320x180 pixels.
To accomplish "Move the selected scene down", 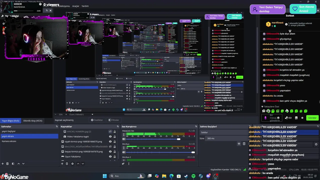I will coord(23,164).
